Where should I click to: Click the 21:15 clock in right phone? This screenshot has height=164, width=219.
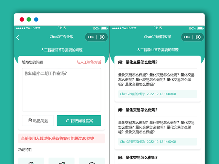tap(158, 28)
